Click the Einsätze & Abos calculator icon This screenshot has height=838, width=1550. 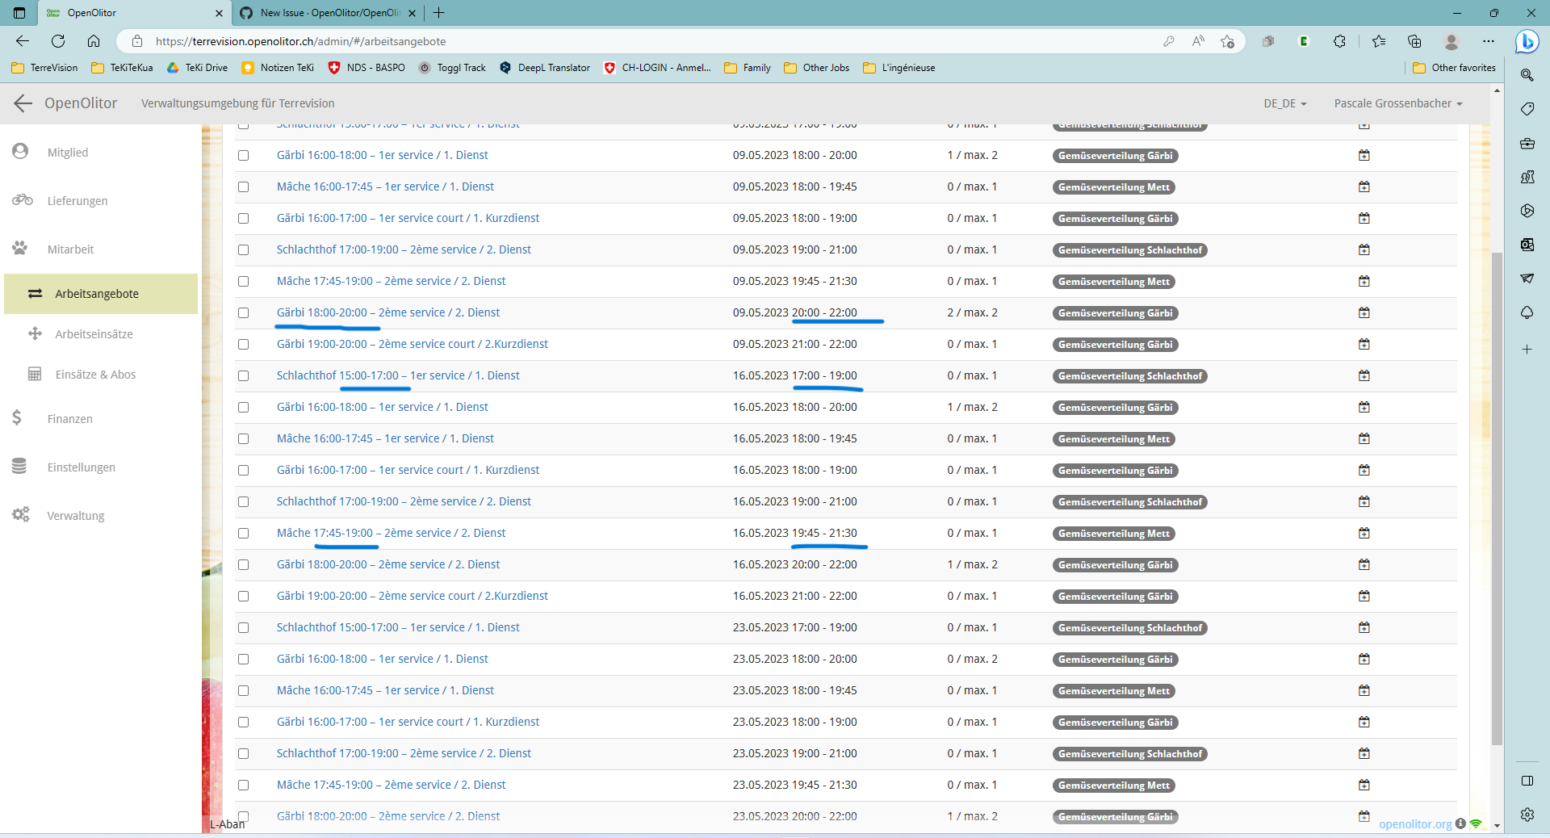pos(33,374)
